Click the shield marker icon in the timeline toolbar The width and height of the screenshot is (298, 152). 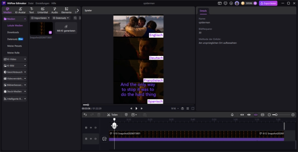(126, 115)
